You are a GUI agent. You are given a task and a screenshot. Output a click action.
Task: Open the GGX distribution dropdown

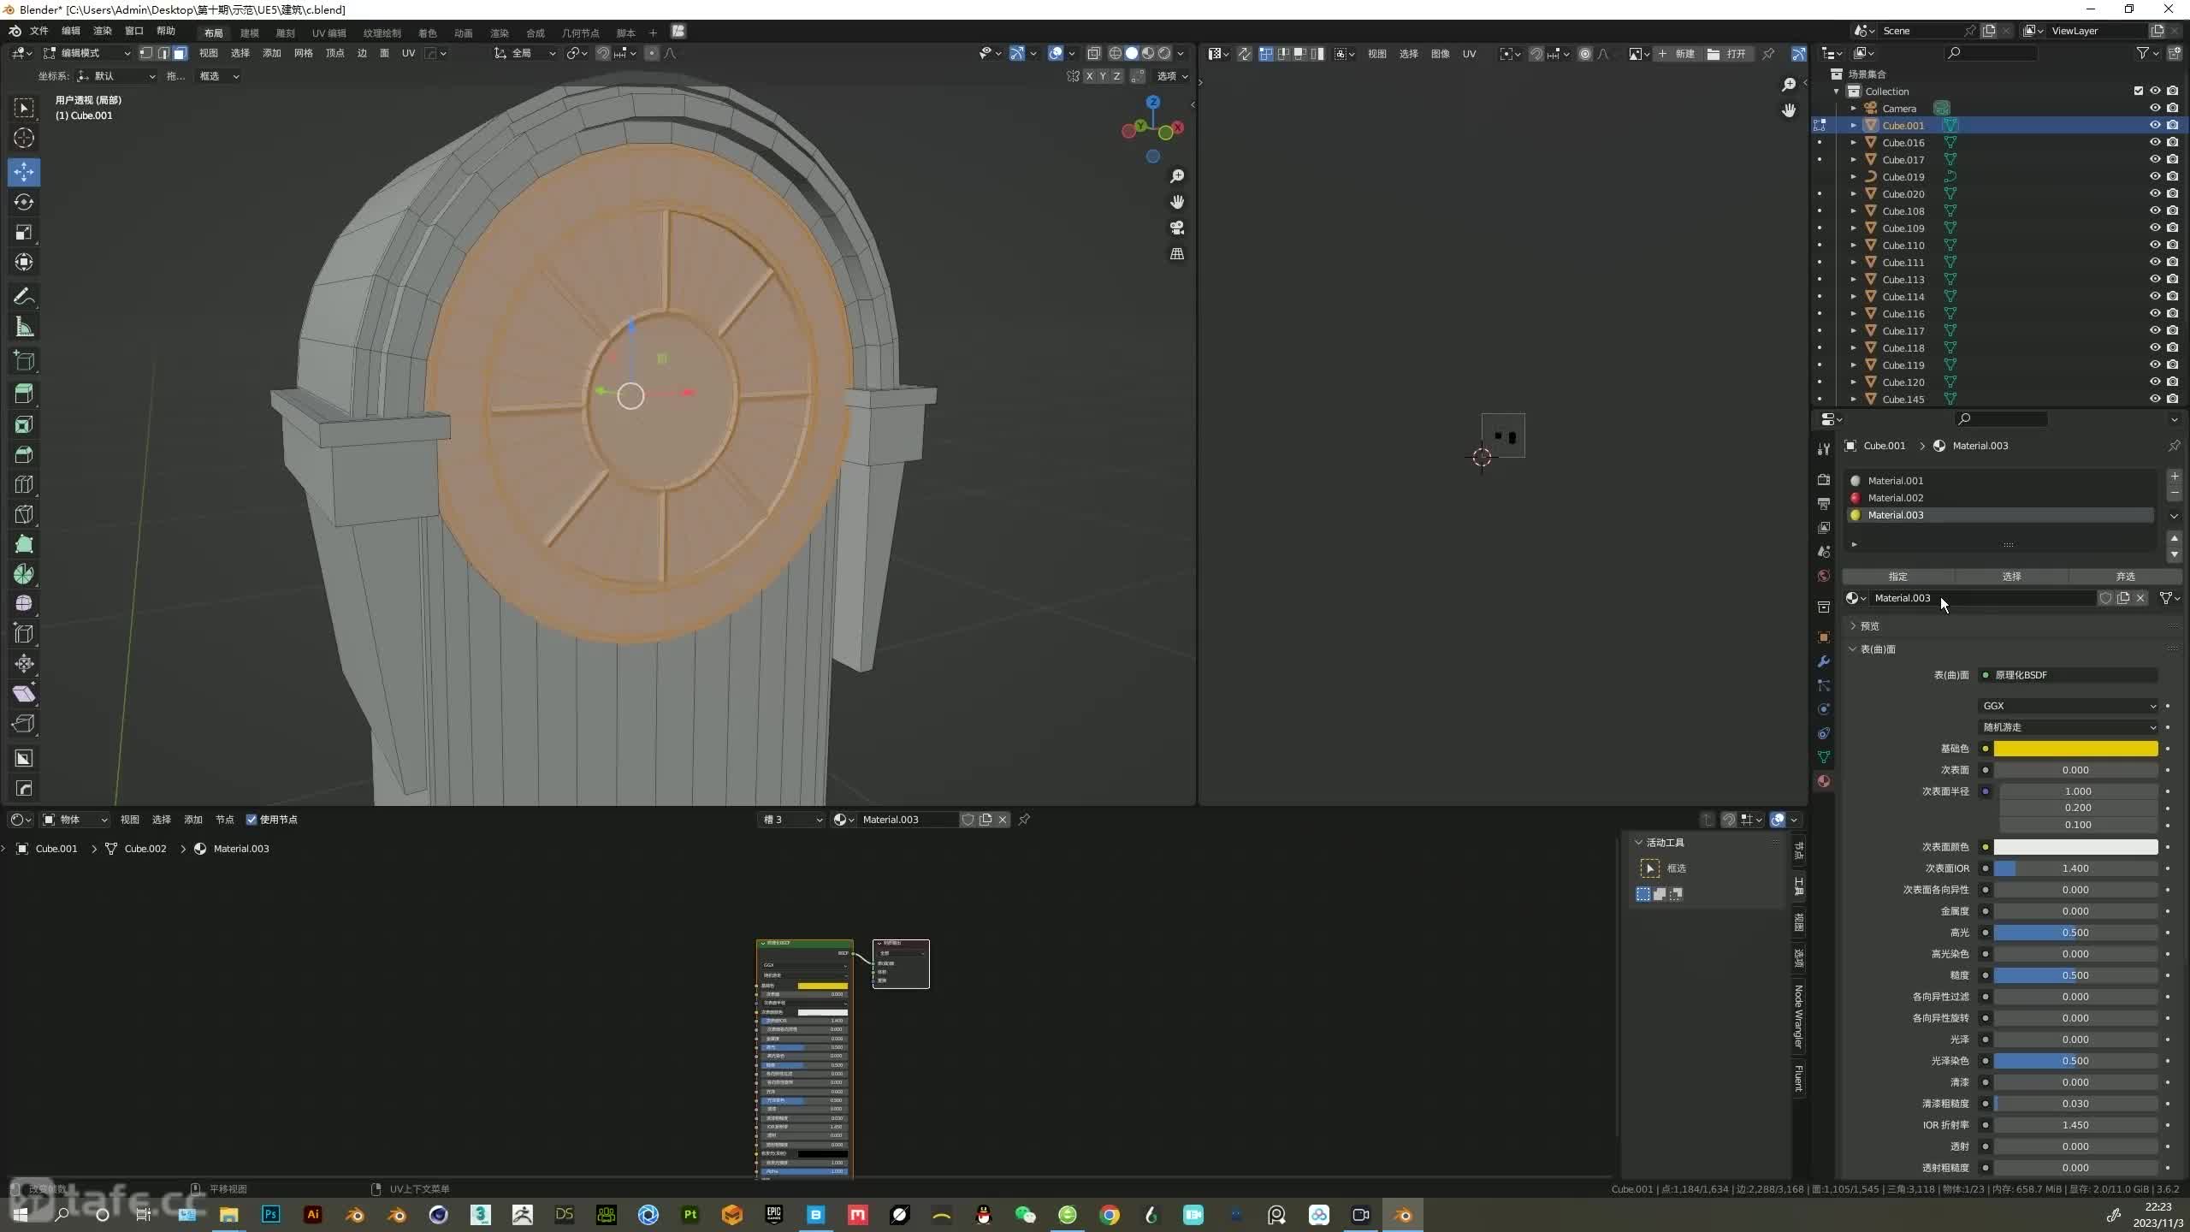(x=2069, y=706)
